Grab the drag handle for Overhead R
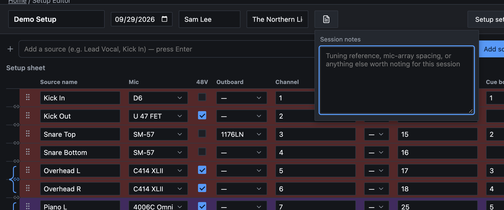Image resolution: width=504 pixels, height=210 pixels. click(28, 188)
